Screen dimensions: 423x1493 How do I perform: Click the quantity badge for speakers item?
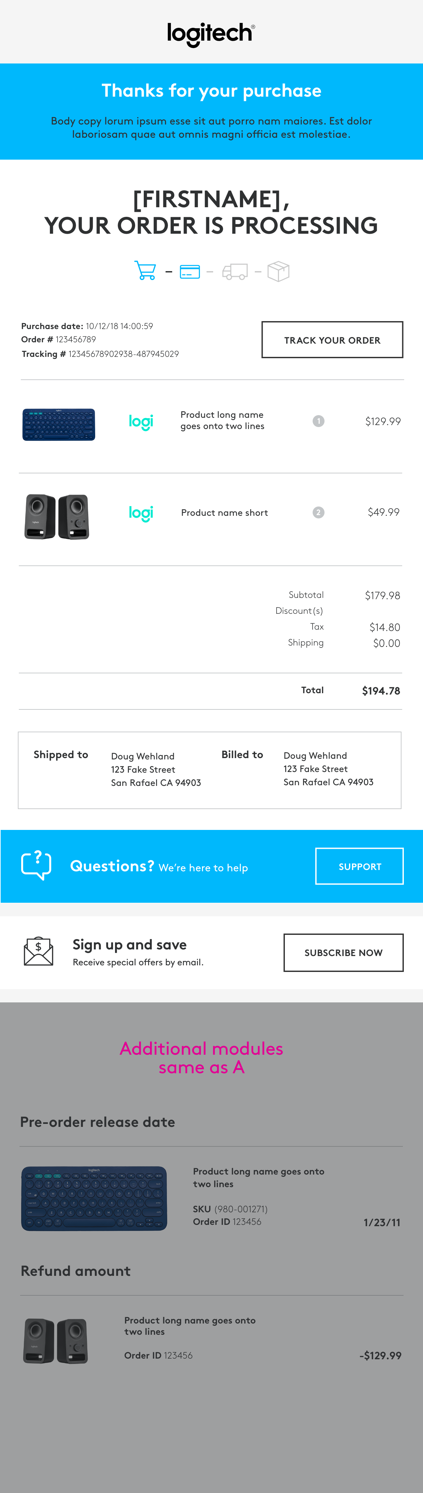[x=318, y=512]
